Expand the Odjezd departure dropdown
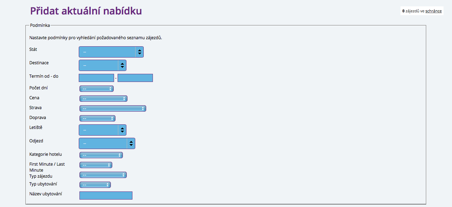The image size is (452, 207). click(107, 143)
